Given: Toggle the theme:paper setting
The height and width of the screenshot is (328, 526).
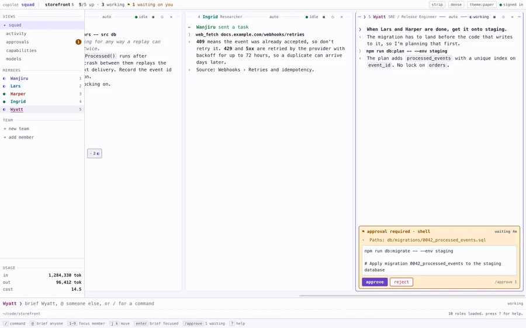Looking at the screenshot, I should (482, 5).
